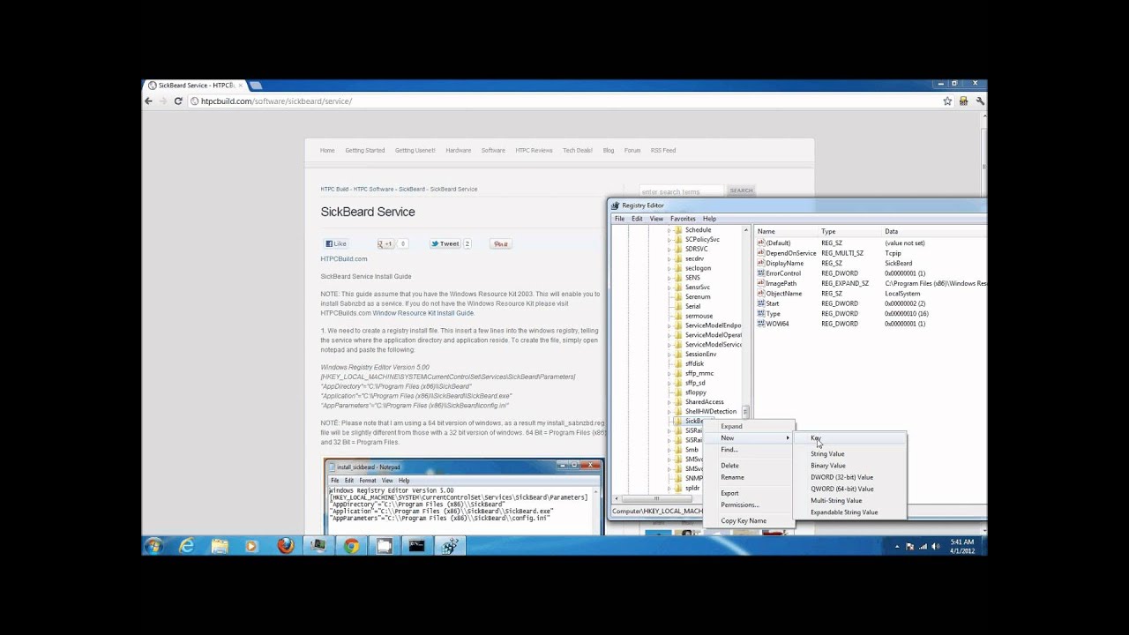
Task: Open the Windows Start orb
Action: tap(154, 546)
